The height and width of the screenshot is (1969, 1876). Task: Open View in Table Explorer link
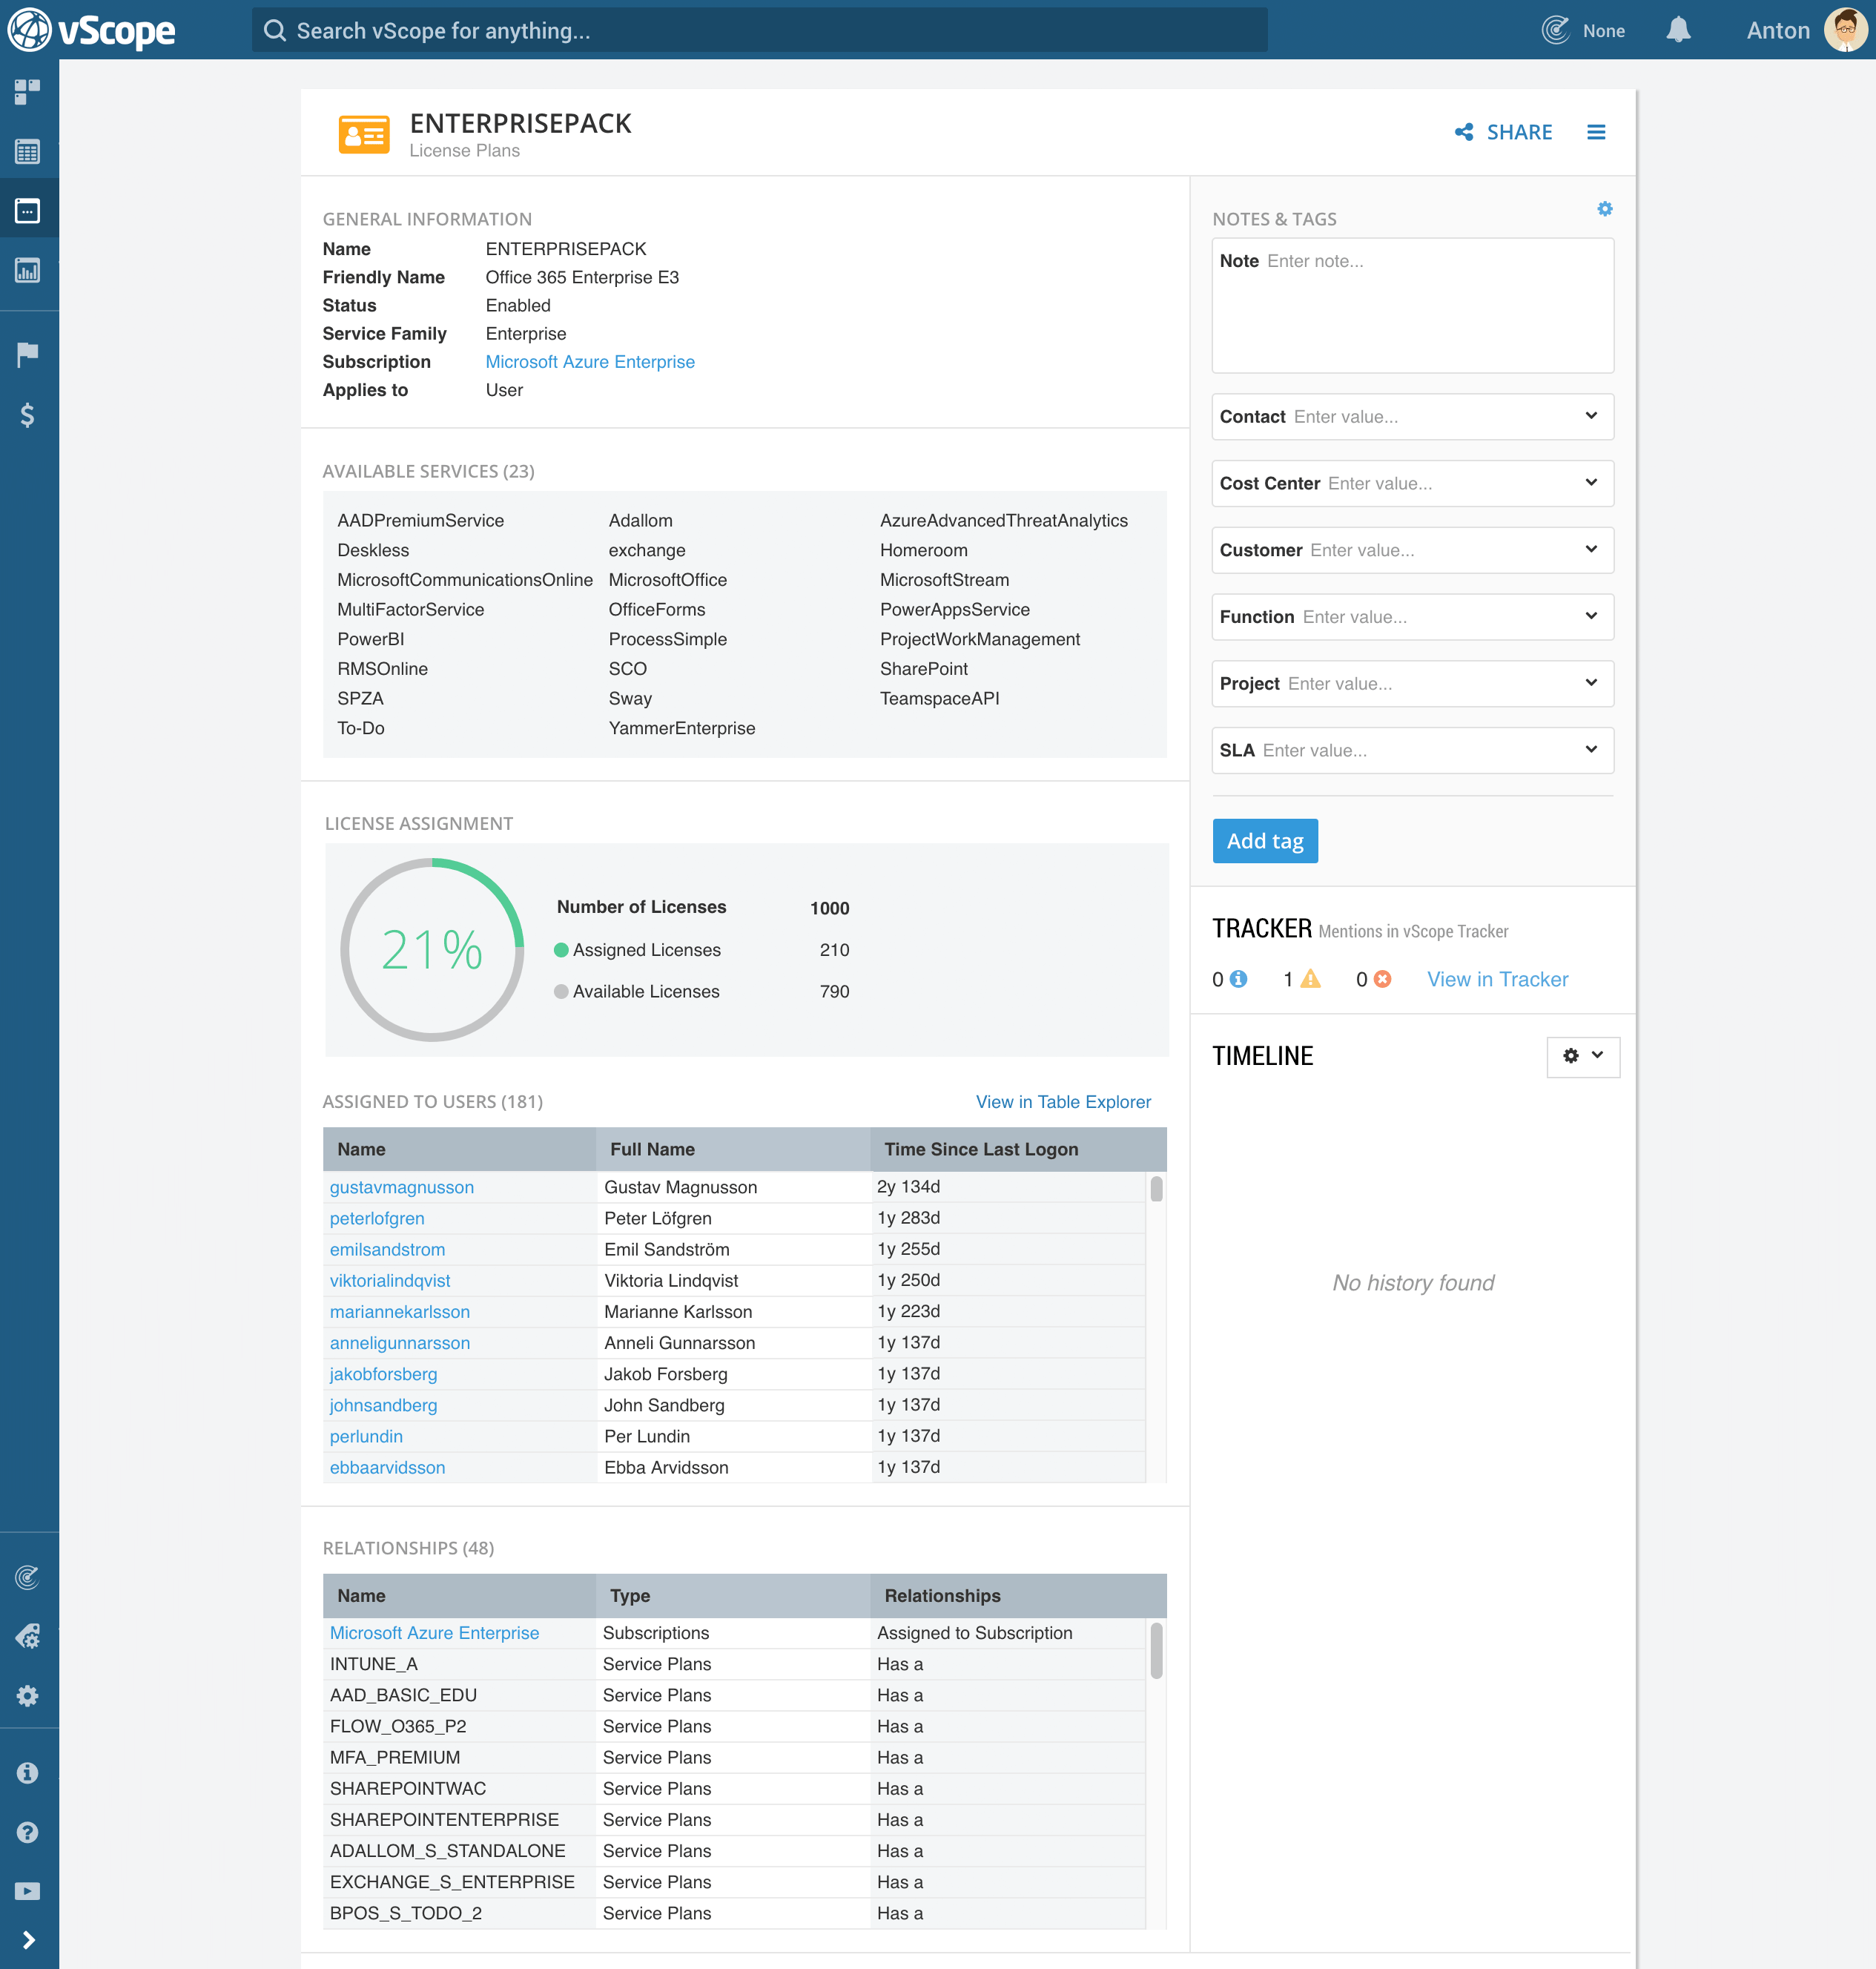pos(1063,1101)
